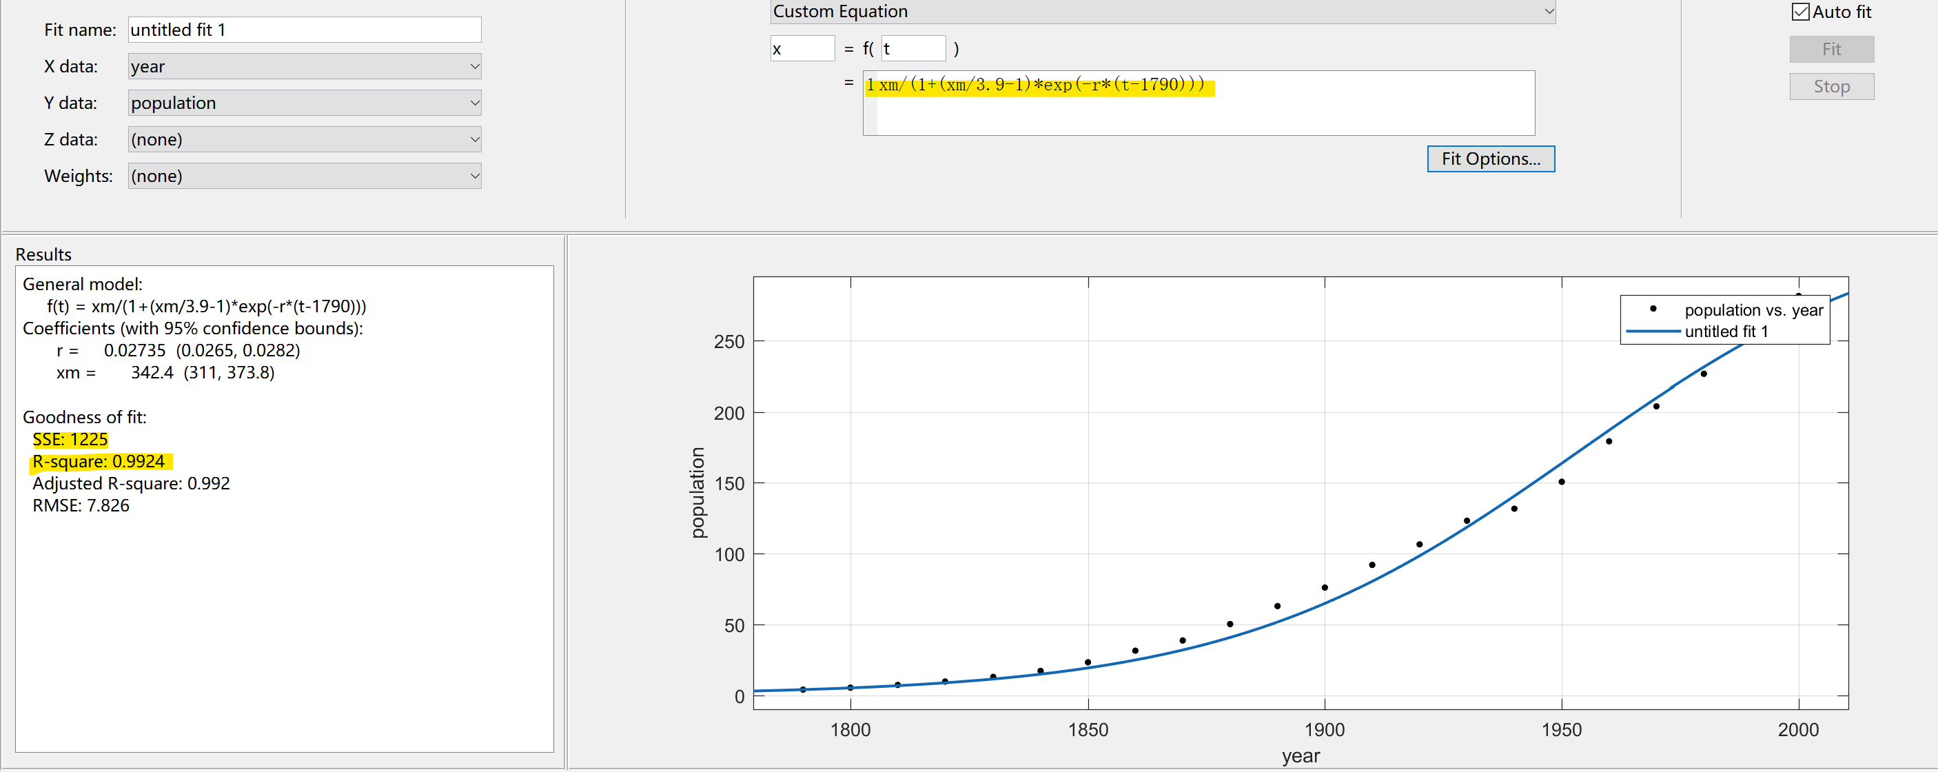Click the independent variable t field
The image size is (1938, 772).
tap(912, 49)
